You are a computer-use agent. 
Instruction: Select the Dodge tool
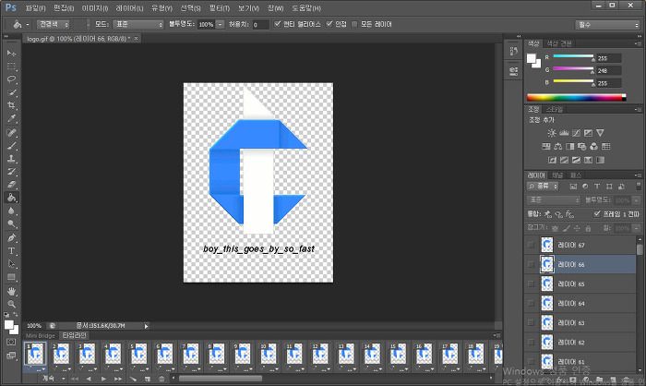pyautogui.click(x=11, y=224)
